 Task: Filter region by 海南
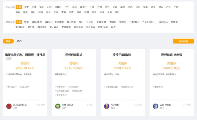point(18,12)
